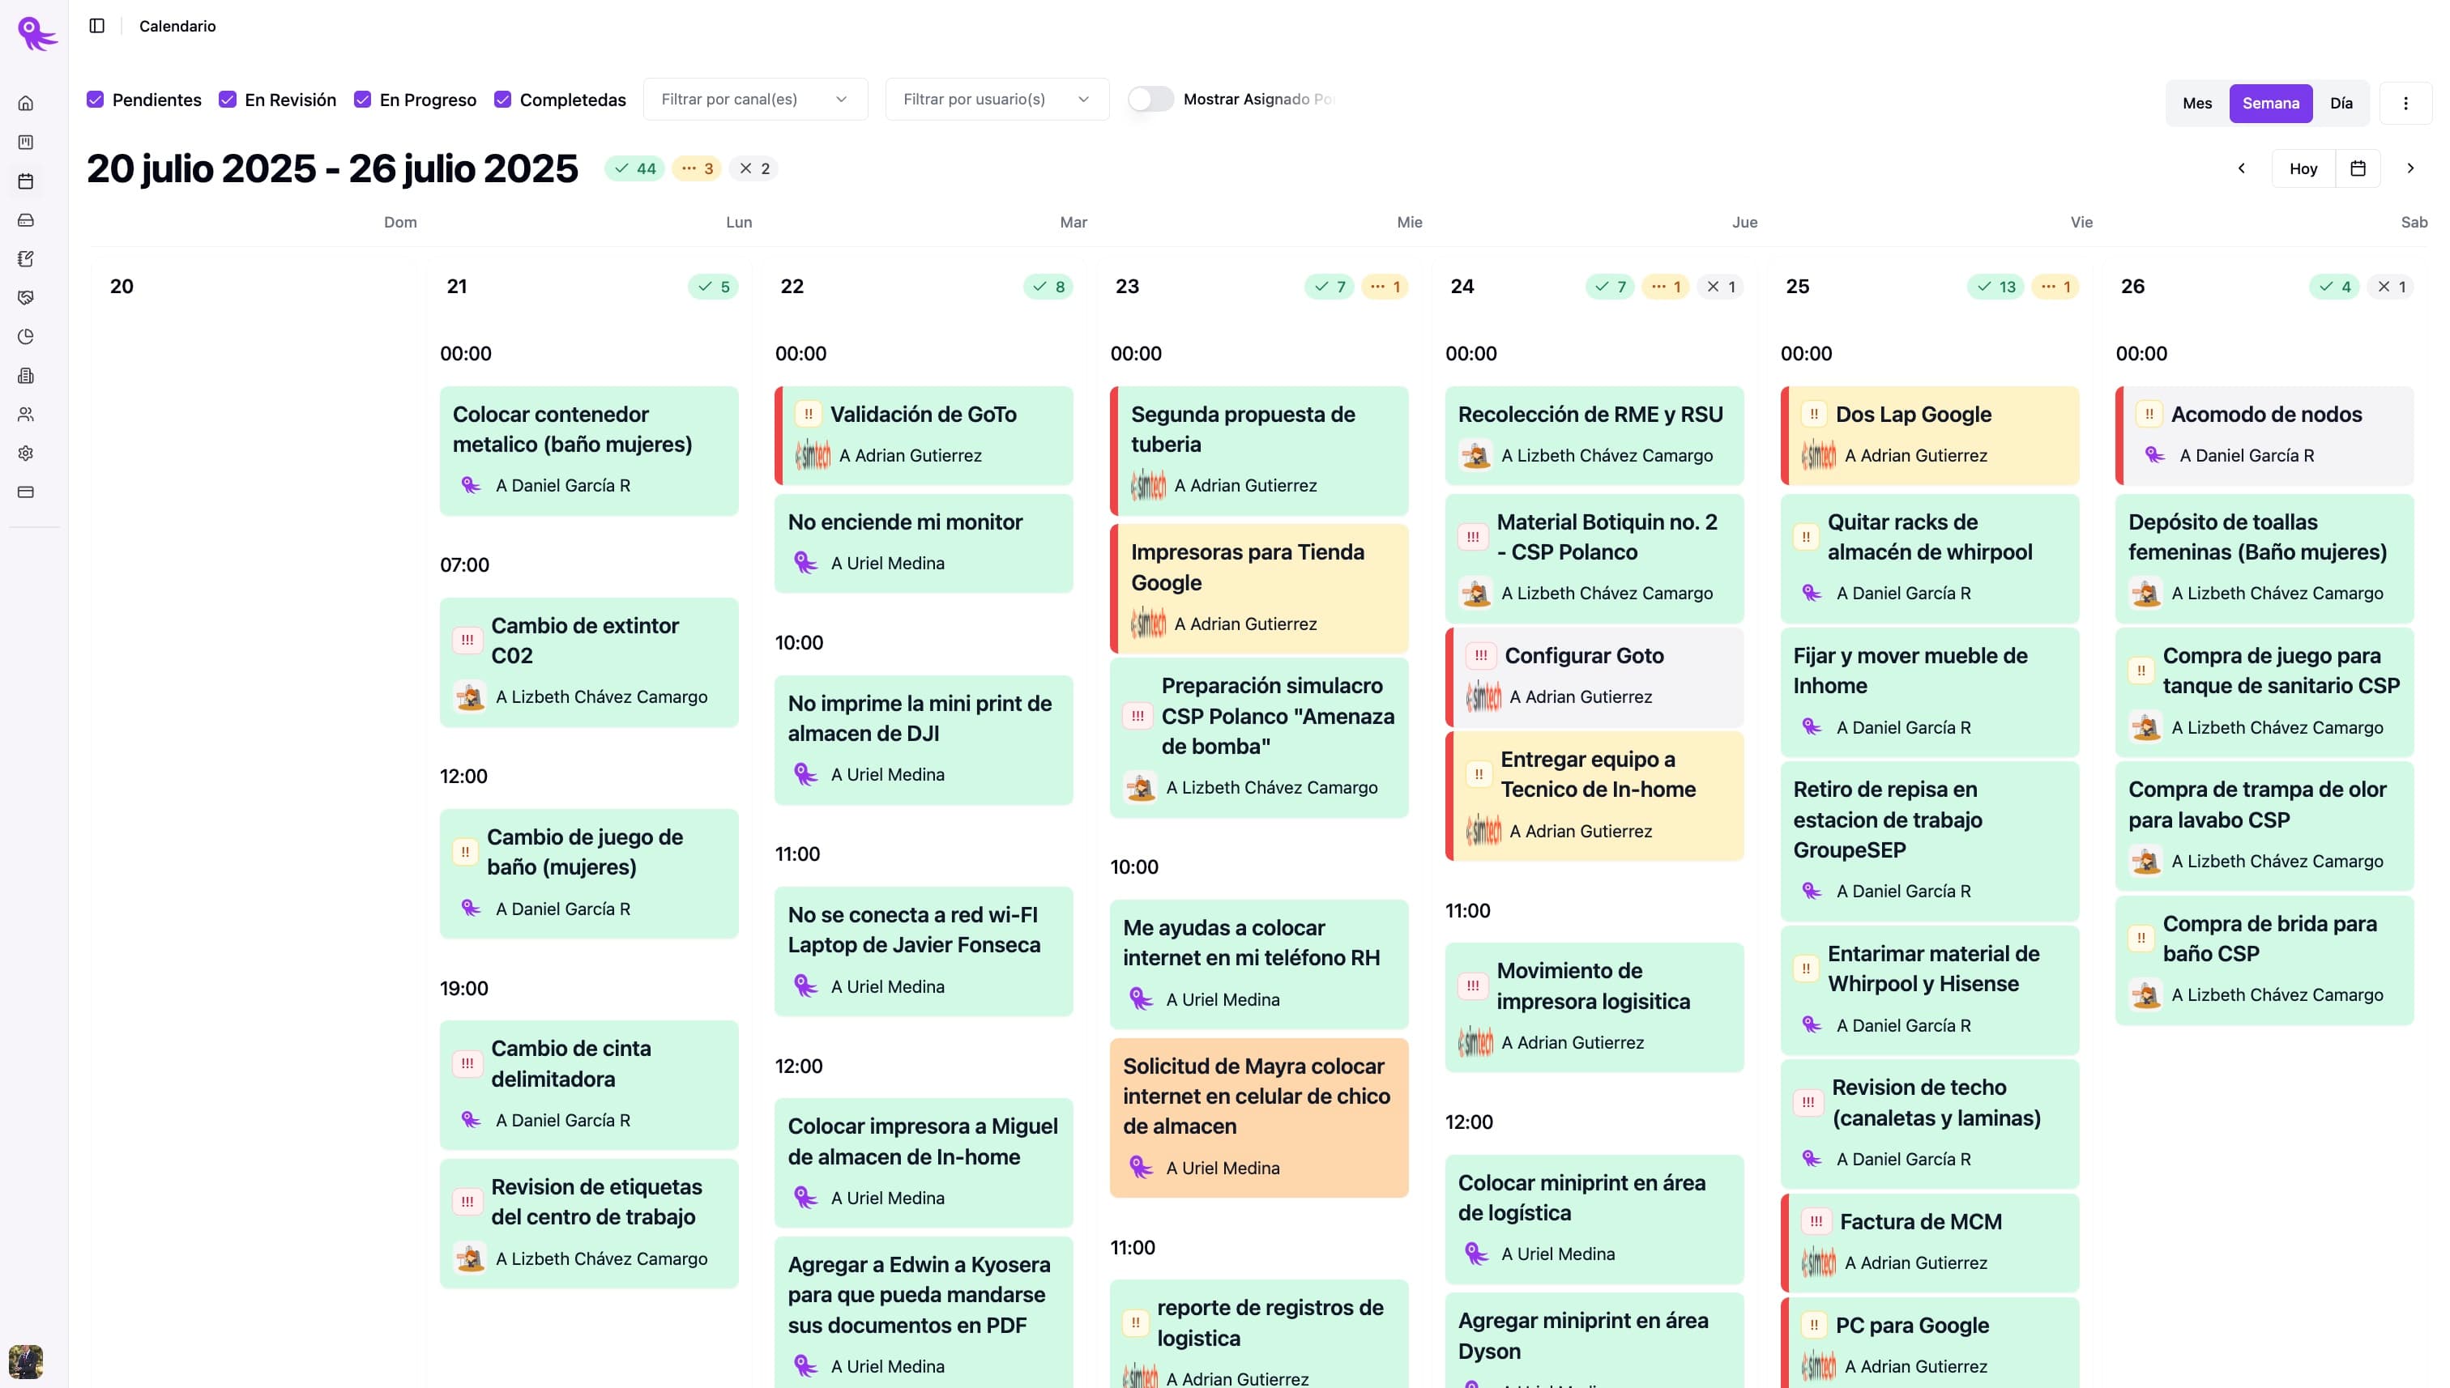The image size is (2450, 1388).
Task: Open the Filtrar por canal(es) dropdown
Action: [754, 99]
